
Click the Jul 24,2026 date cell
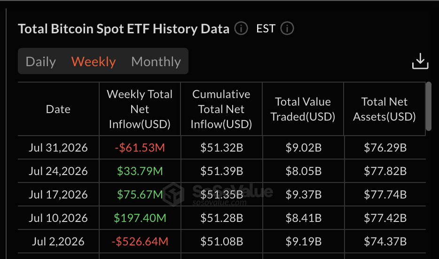tap(58, 171)
